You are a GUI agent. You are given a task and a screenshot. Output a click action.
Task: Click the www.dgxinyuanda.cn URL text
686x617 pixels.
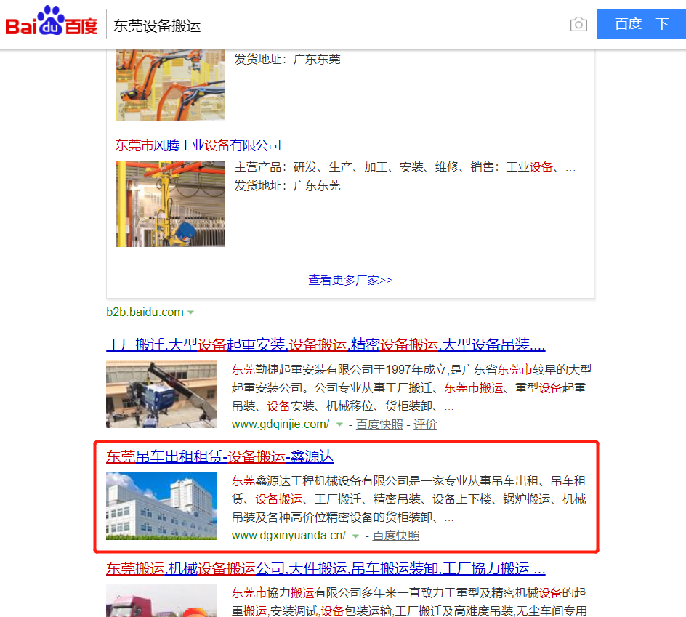coord(288,536)
